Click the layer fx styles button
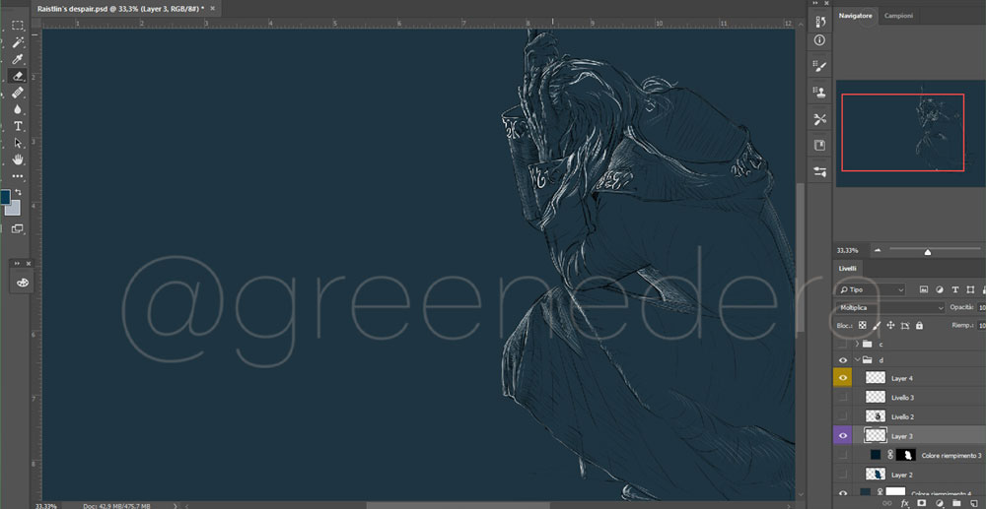The height and width of the screenshot is (509, 986). pyautogui.click(x=904, y=502)
